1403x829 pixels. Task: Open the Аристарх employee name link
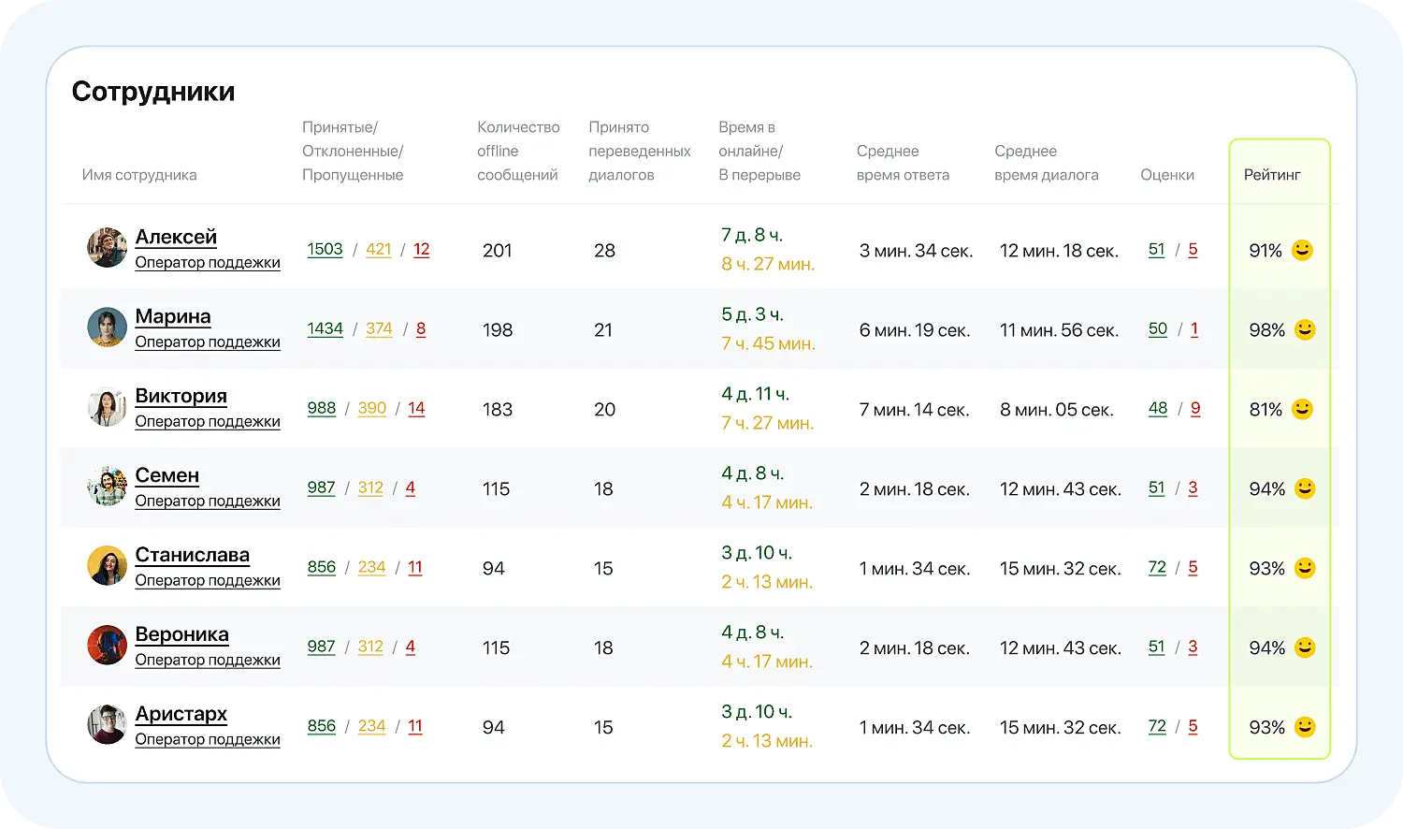pos(181,714)
